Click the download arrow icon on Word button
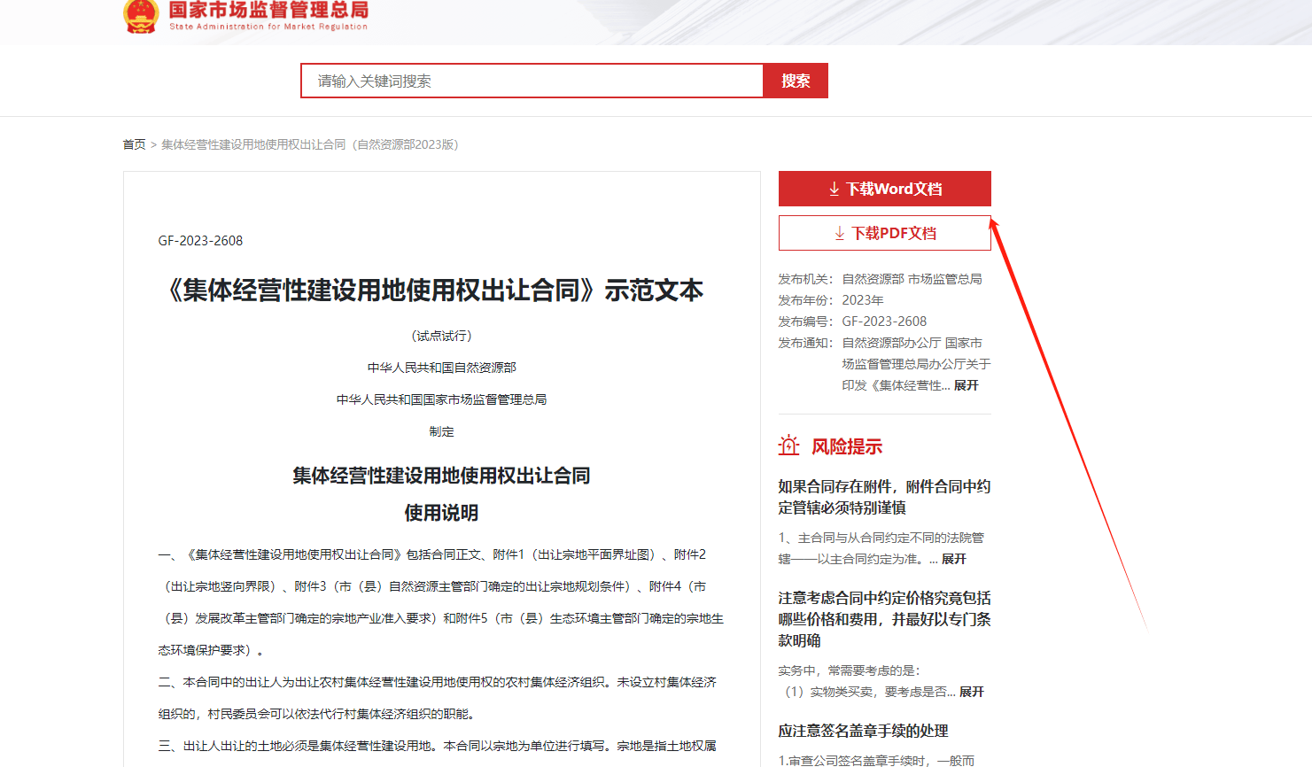The height and width of the screenshot is (767, 1312). coord(834,189)
